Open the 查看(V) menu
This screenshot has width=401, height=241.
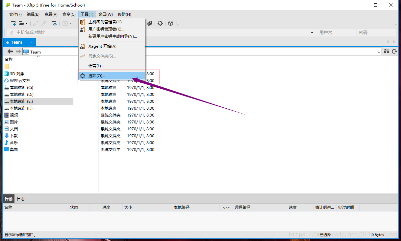tap(51, 14)
